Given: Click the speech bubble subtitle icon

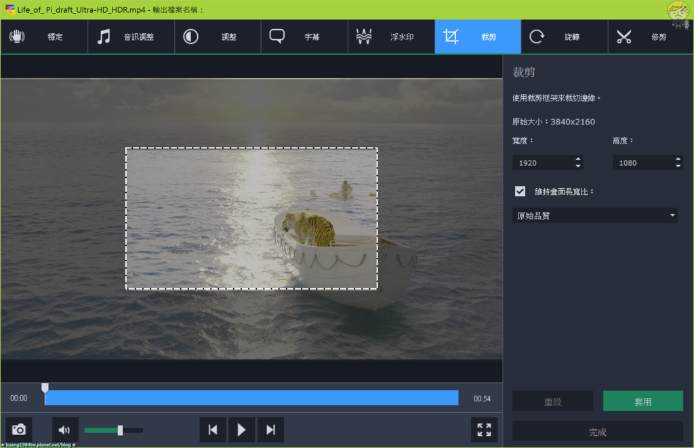Looking at the screenshot, I should point(277,37).
